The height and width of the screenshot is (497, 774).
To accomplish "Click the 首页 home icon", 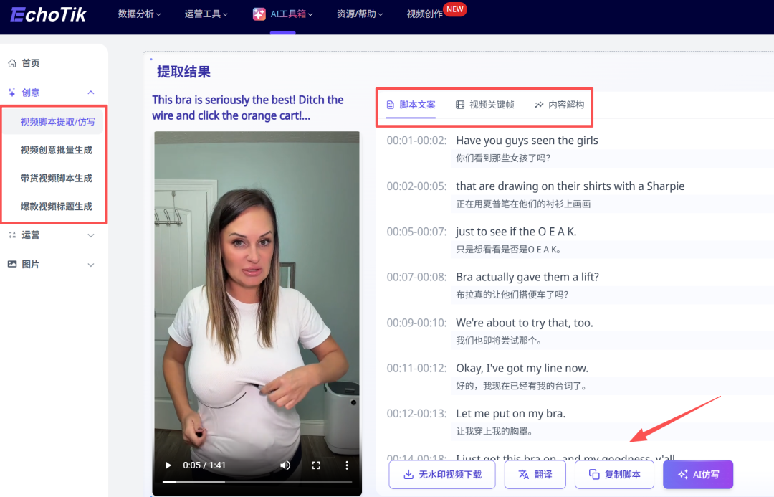I will [x=12, y=63].
